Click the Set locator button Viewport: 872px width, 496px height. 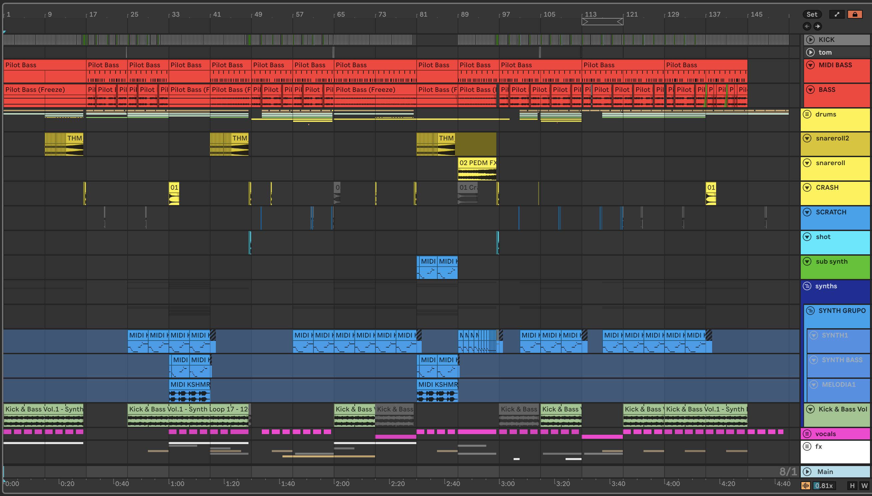[x=812, y=14]
